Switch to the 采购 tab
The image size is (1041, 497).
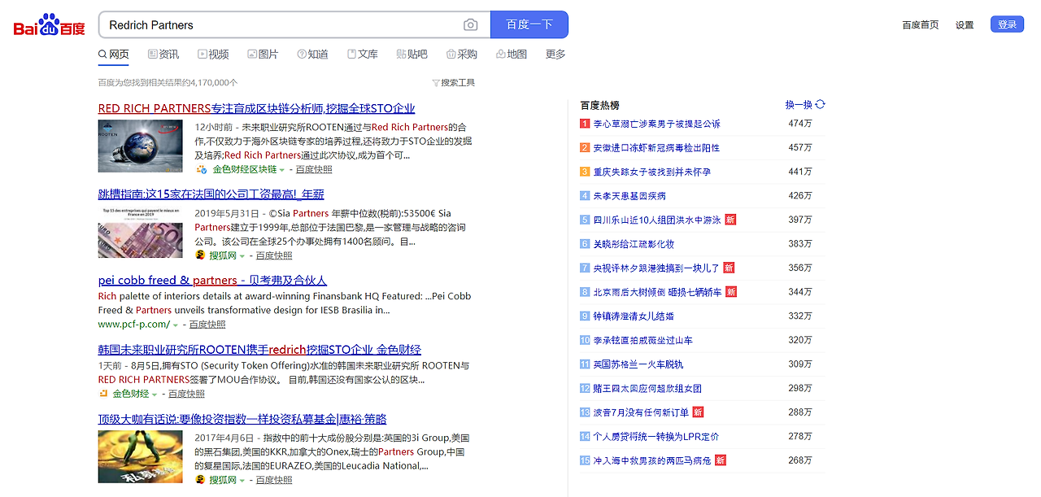tap(462, 54)
